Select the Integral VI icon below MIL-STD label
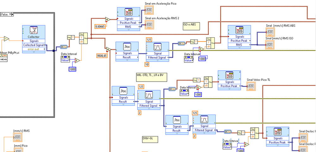Screen dimensions: 316x152 click(123, 91)
